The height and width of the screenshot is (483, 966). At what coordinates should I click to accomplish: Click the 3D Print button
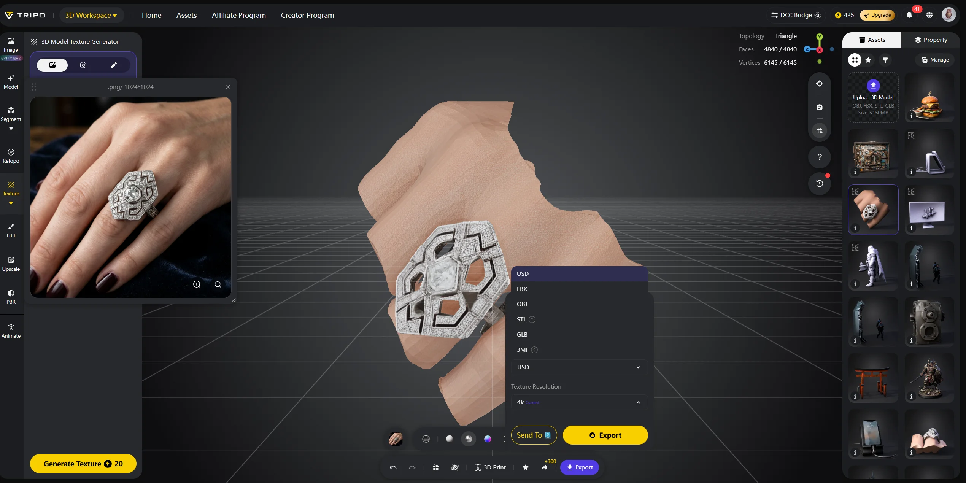point(490,467)
